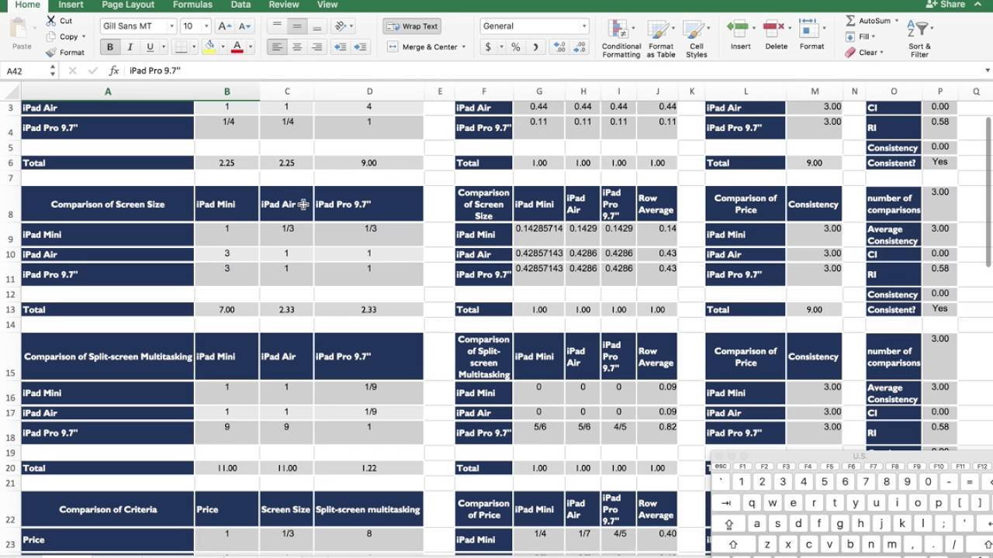Screen dimensions: 993x558
Task: Open the AutoSum dropdown arrow
Action: [x=897, y=21]
